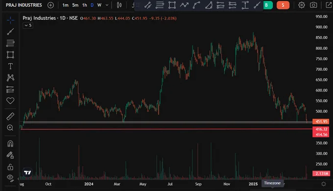Image resolution: width=333 pixels, height=191 pixels.
Task: Open the Fibonacci retracement tool in left sidebar
Action: pyautogui.click(x=10, y=43)
